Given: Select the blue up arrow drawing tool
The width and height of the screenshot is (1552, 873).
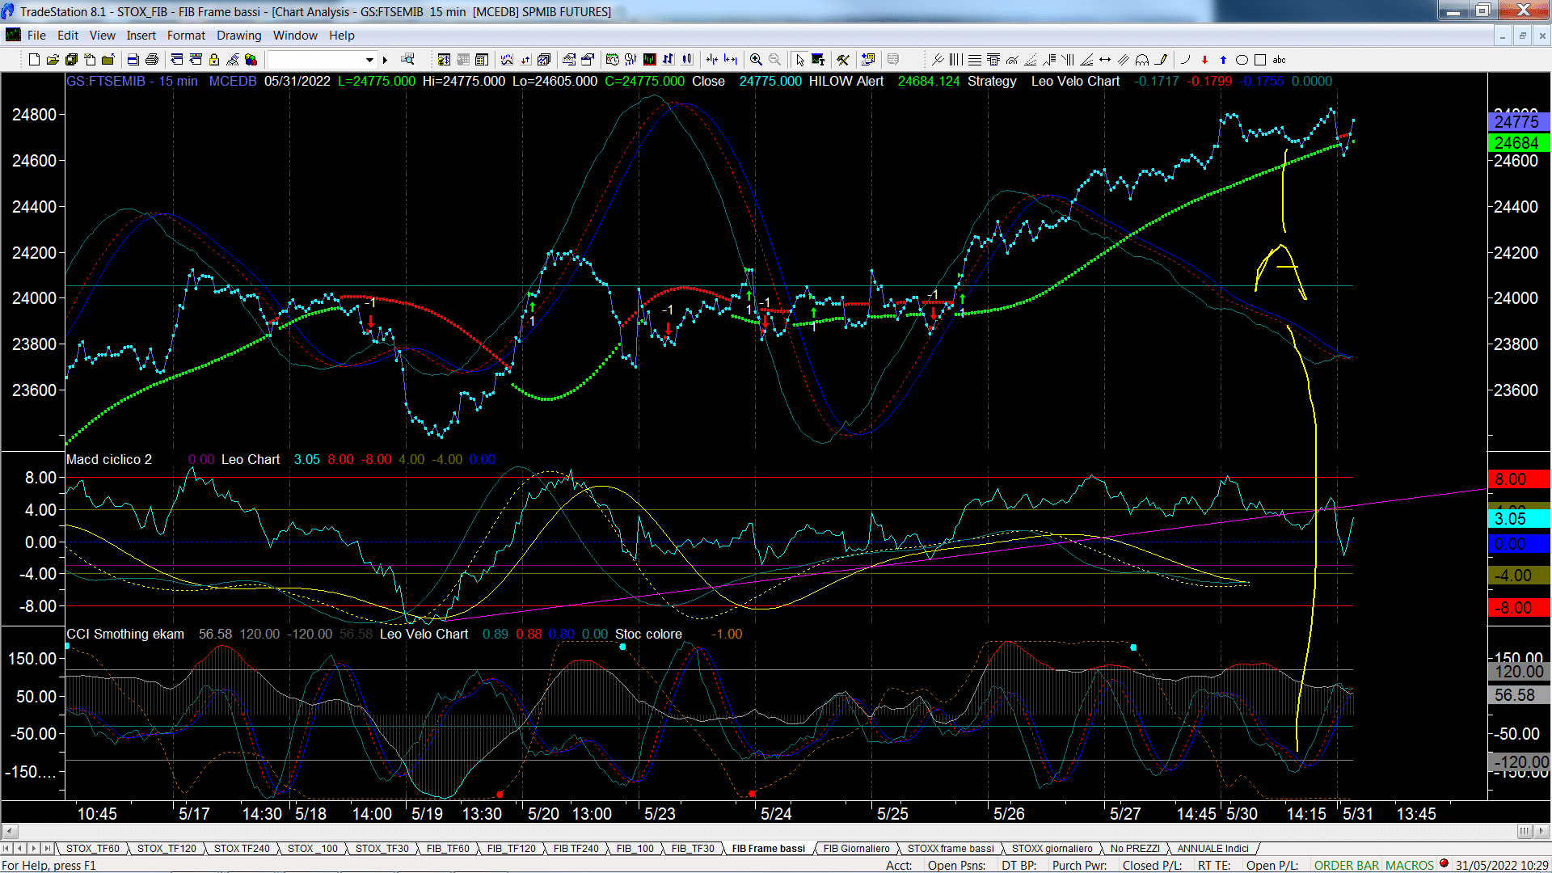Looking at the screenshot, I should 1223,60.
